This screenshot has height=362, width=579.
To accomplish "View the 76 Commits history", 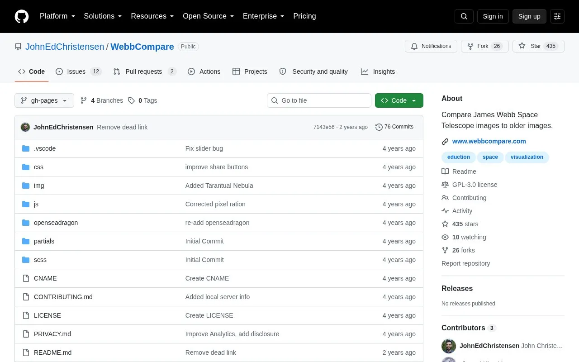I will [x=394, y=127].
